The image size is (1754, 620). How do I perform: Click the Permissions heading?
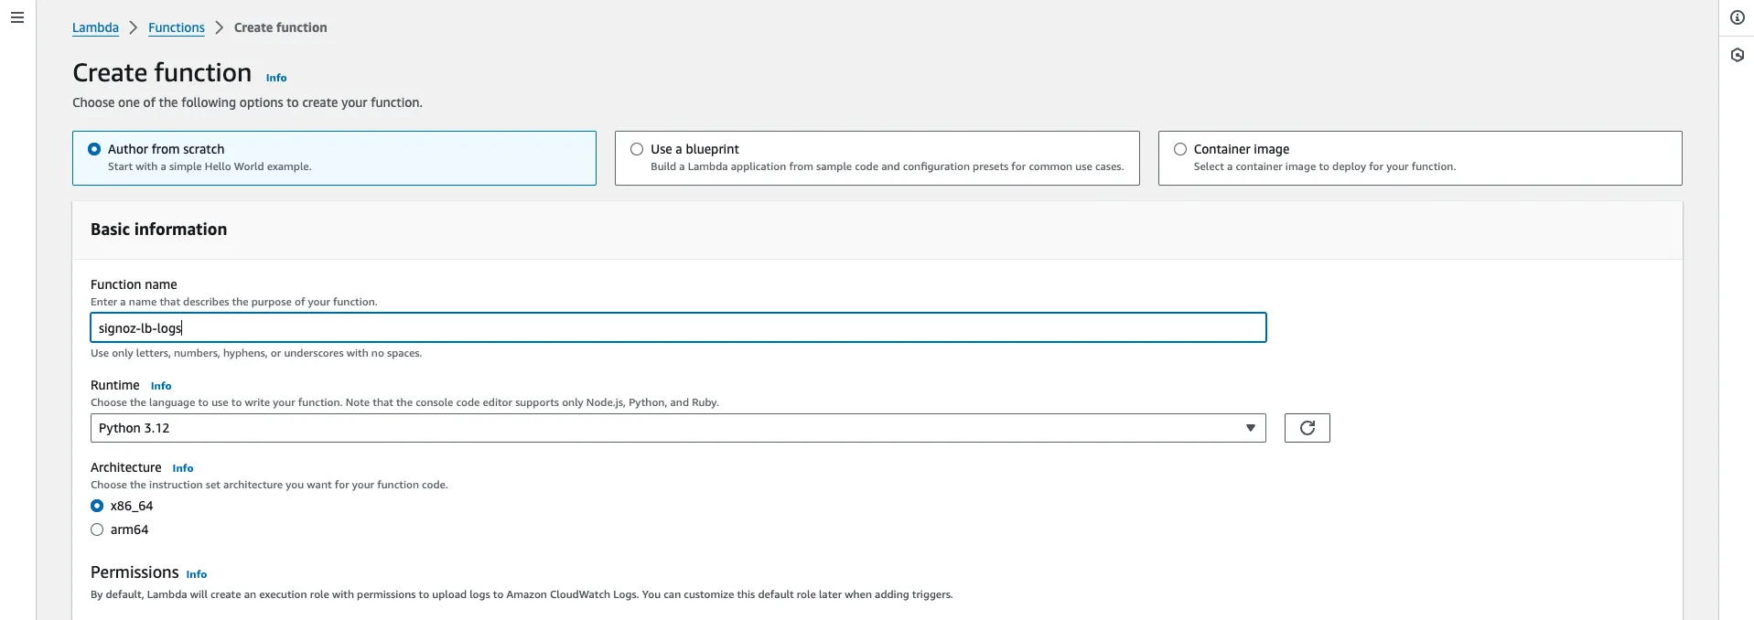(135, 572)
